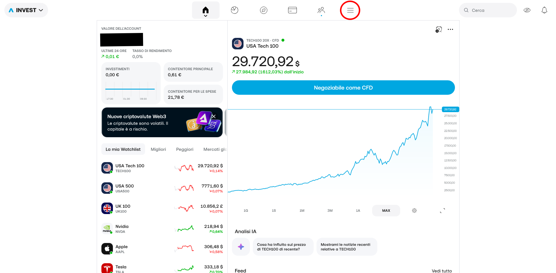The width and height of the screenshot is (556, 273).
Task: Click the price alert icon for USA Tech 100
Action: (439, 29)
